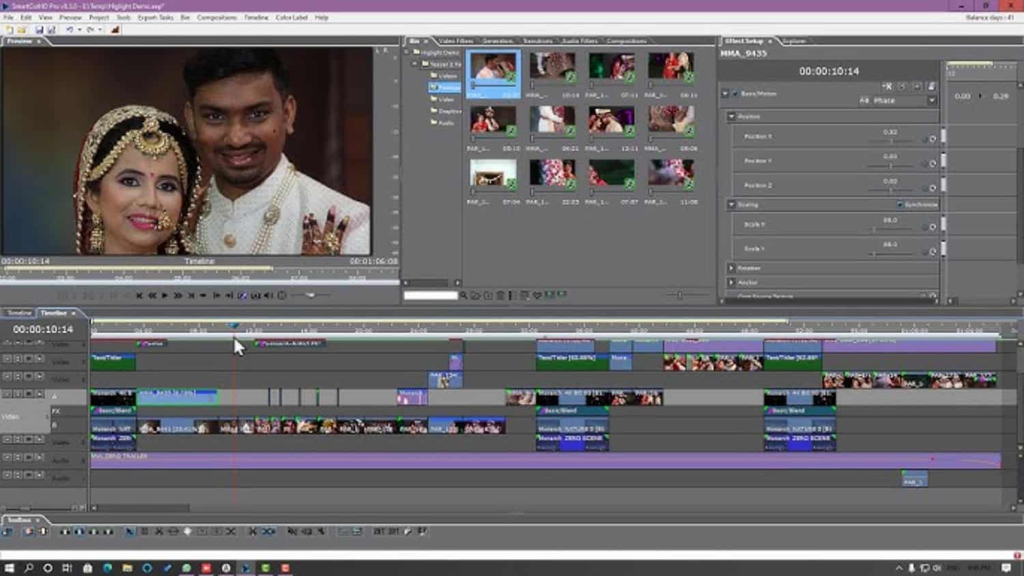Viewport: 1024px width, 576px height.
Task: Toggle the Scaling Synchronize checkbox
Action: pos(900,205)
